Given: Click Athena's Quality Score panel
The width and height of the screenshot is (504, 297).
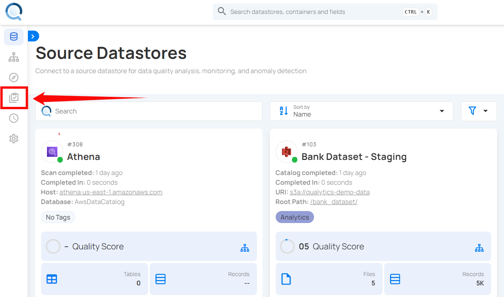Looking at the screenshot, I should click(149, 246).
